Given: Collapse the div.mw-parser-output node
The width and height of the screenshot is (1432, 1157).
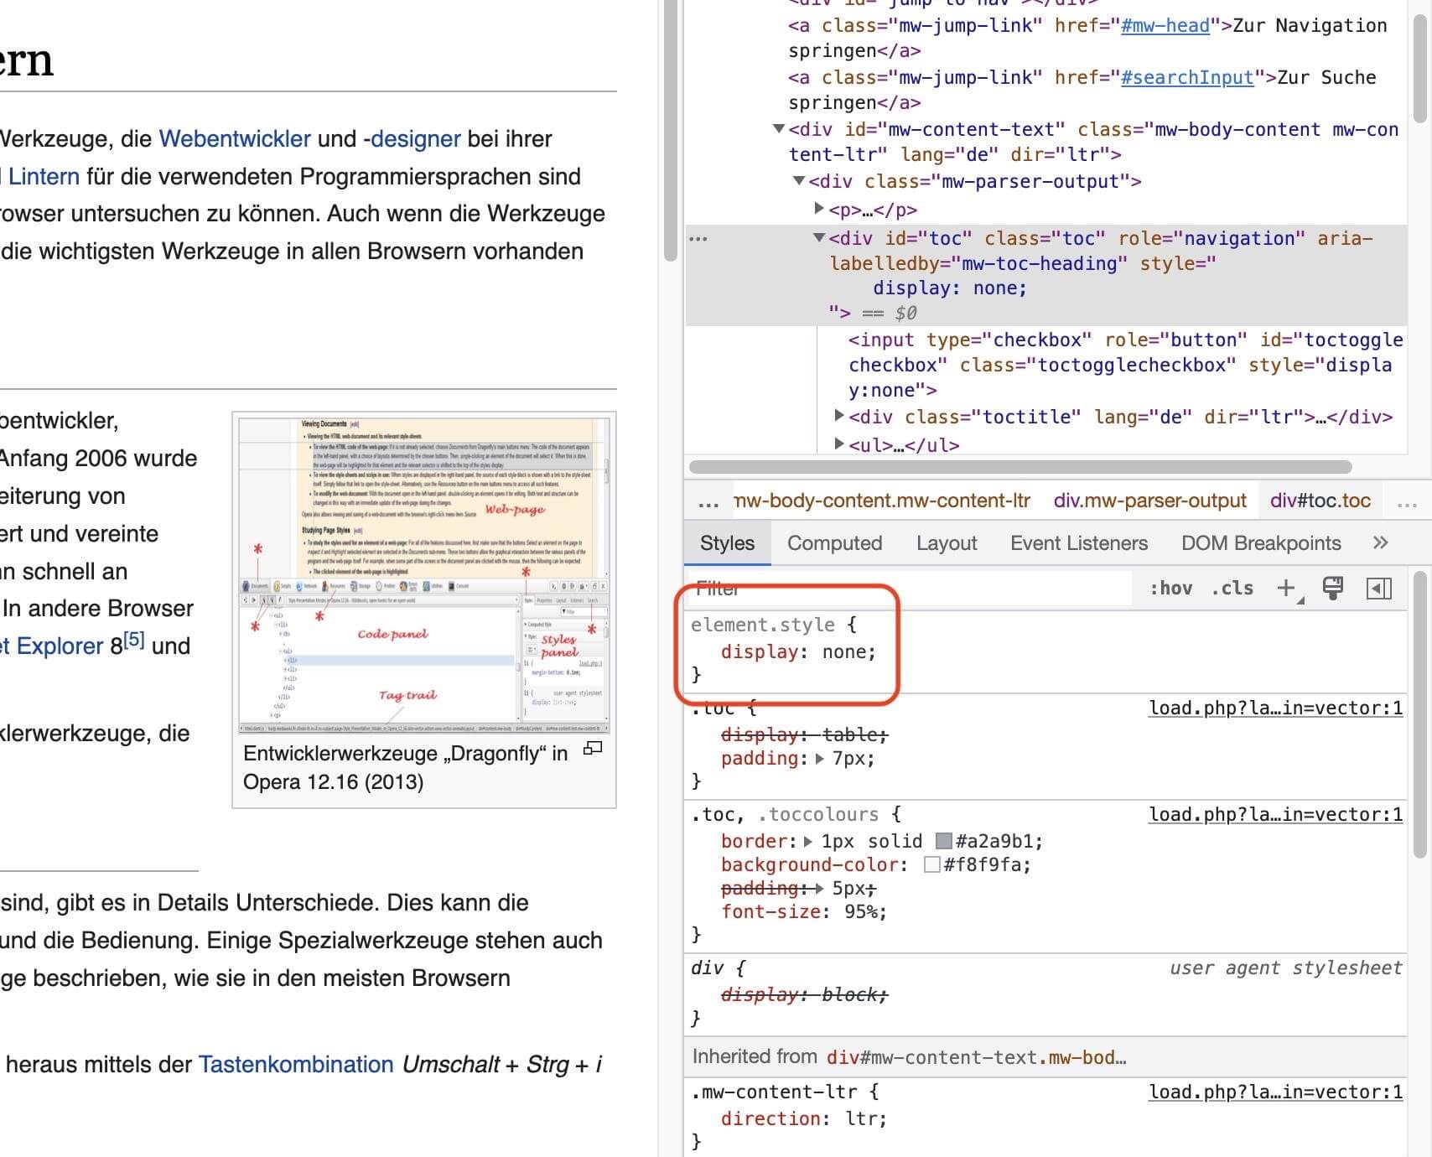Looking at the screenshot, I should (799, 181).
